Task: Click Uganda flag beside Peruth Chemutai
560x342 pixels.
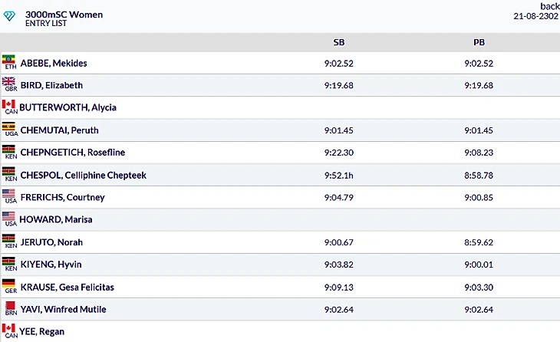Action: click(x=9, y=128)
